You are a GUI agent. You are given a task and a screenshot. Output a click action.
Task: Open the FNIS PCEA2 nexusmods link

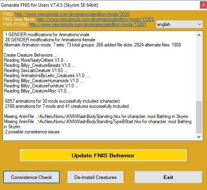click(88, 24)
